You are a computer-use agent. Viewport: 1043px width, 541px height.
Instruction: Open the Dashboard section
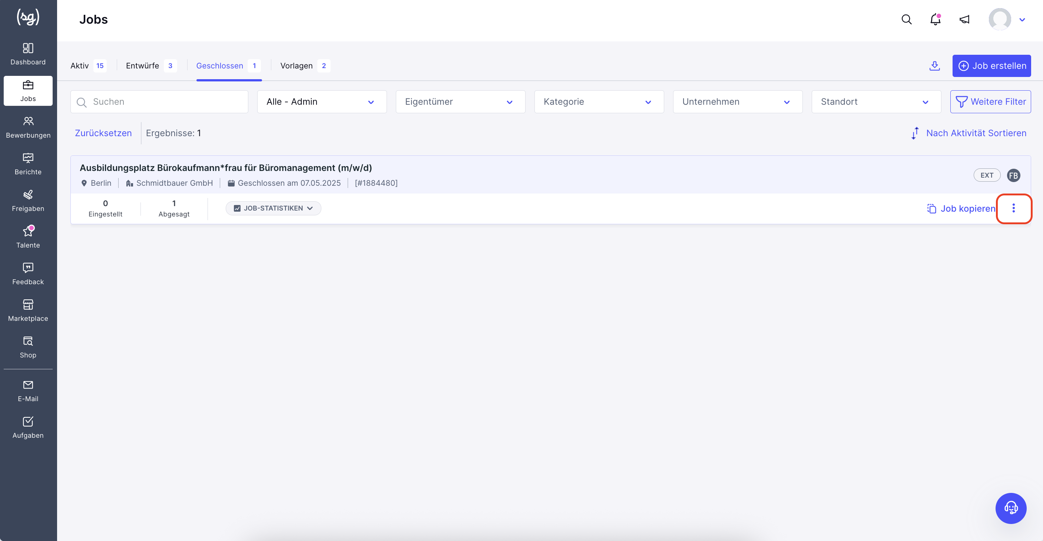click(28, 54)
